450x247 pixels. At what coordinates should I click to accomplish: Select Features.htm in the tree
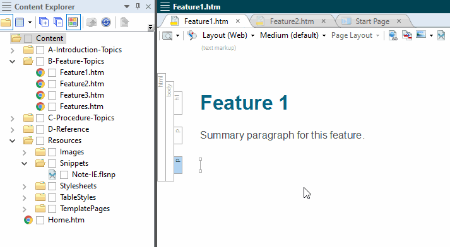(x=81, y=106)
